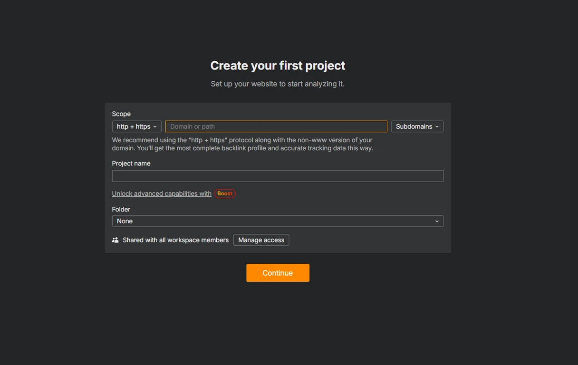Click Set up your website subtitle text
The image size is (578, 365).
278,84
